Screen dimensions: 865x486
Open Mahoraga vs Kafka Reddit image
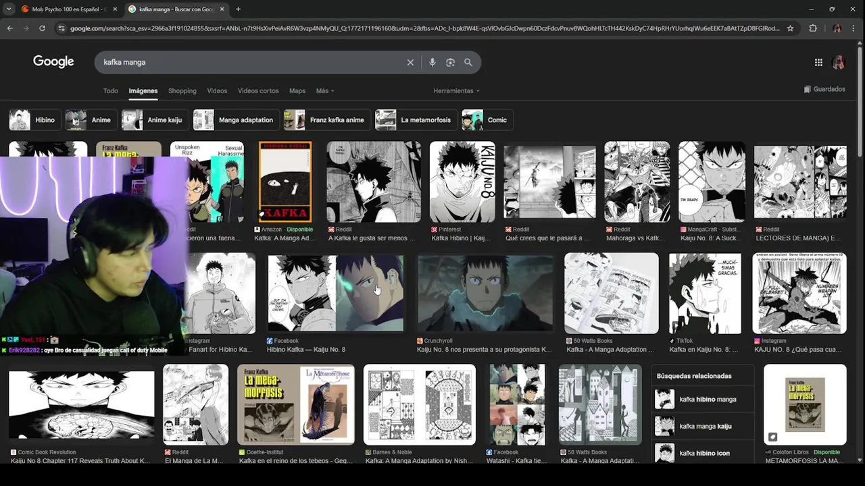pyautogui.click(x=637, y=182)
